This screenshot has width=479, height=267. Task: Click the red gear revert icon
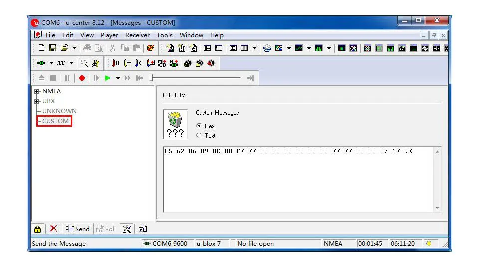[211, 63]
